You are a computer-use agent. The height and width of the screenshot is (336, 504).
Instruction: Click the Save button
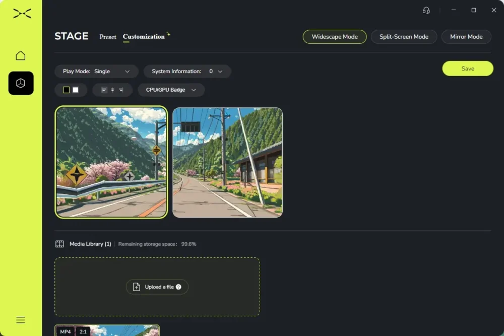click(x=468, y=69)
